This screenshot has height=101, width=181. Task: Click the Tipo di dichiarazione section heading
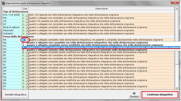(16, 12)
